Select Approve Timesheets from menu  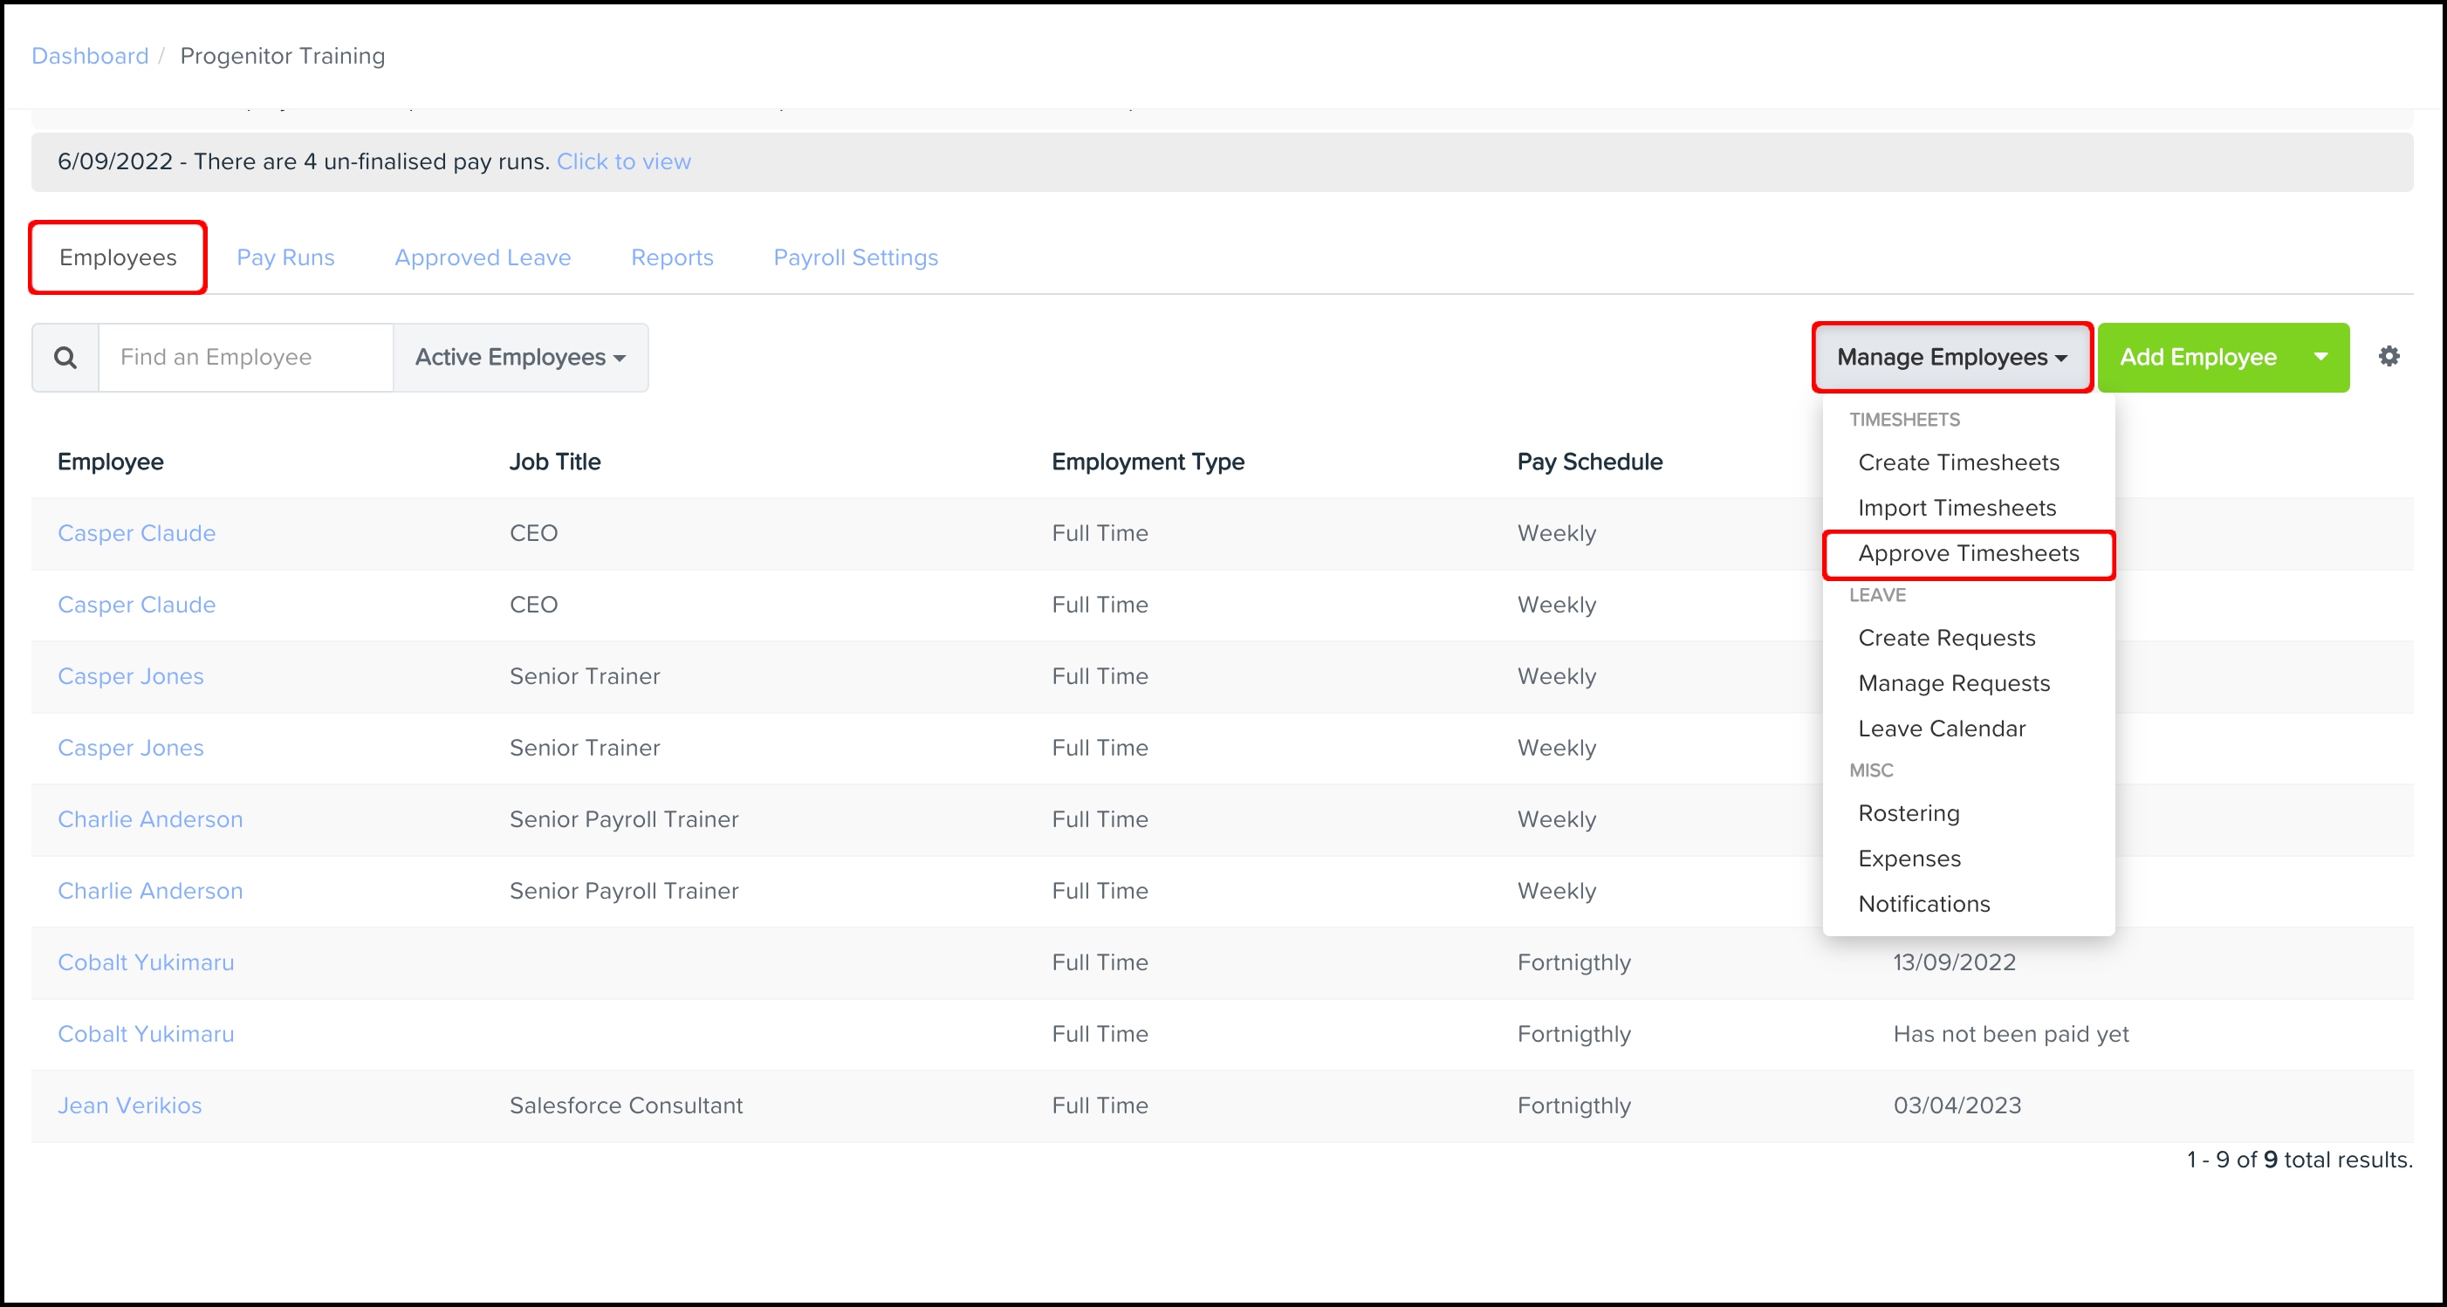coord(1967,554)
